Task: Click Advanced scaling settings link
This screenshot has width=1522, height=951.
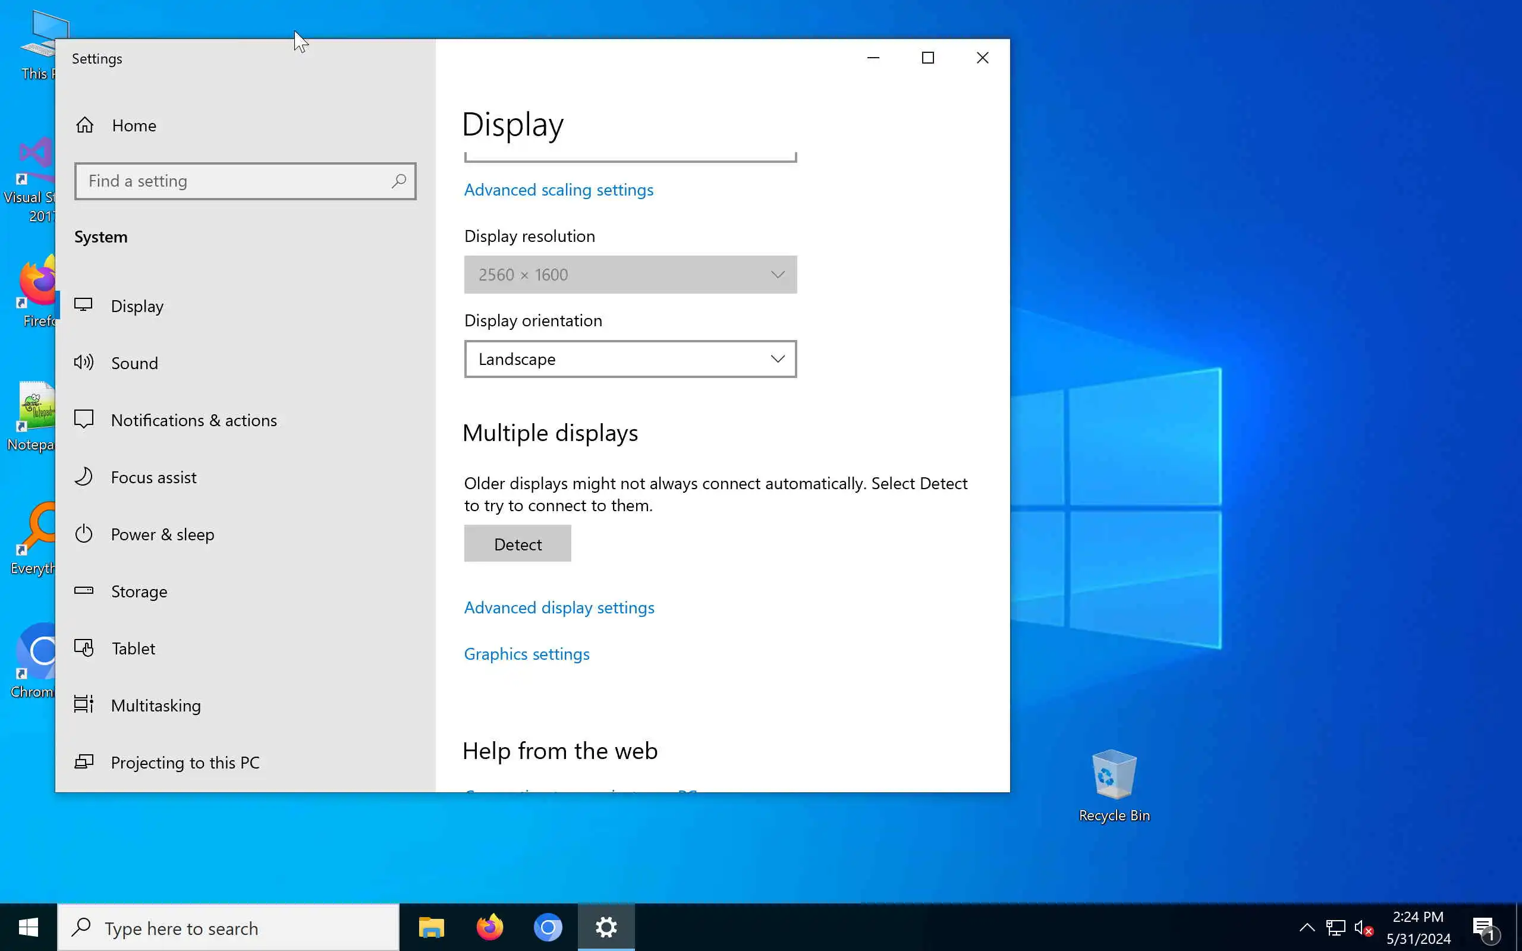Action: coord(558,190)
